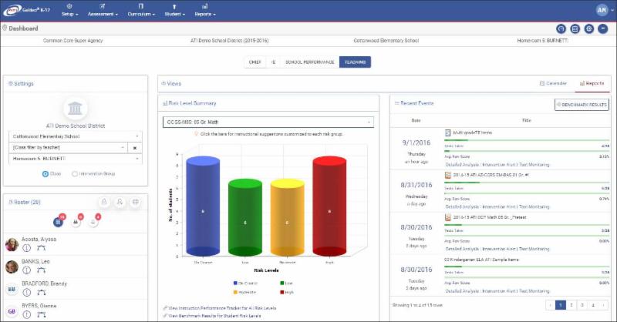Click the print icon in Roster header

[136, 202]
